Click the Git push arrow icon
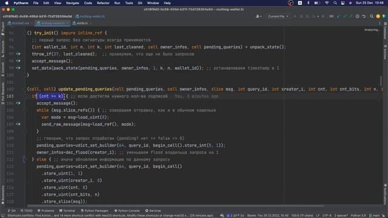This screenshot has width=388, height=218. coord(351,16)
